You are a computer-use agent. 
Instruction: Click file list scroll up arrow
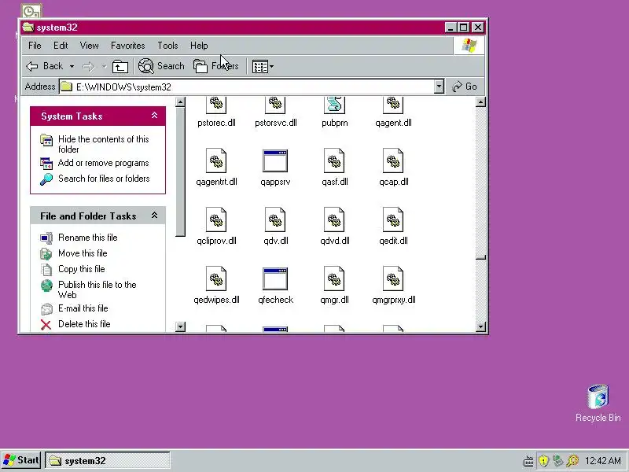[x=480, y=102]
